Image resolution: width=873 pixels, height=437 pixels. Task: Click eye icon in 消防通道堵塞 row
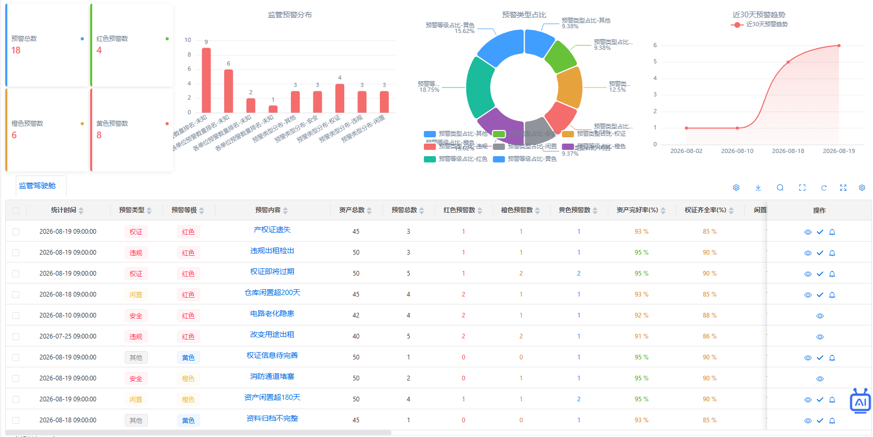tap(820, 379)
